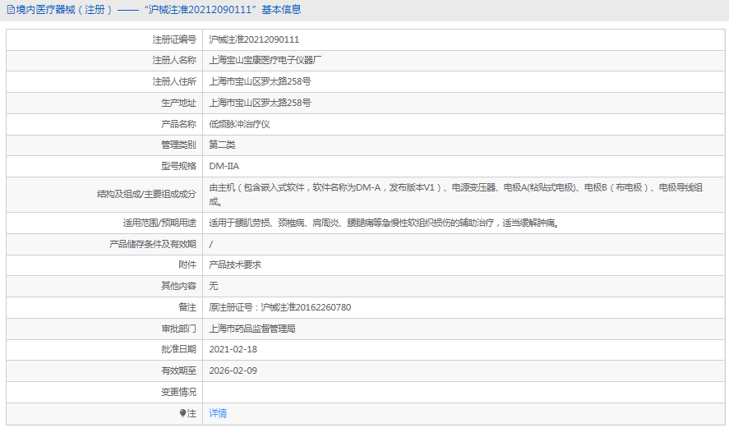Click the 管理类别 label
The image size is (729, 428).
178,145
